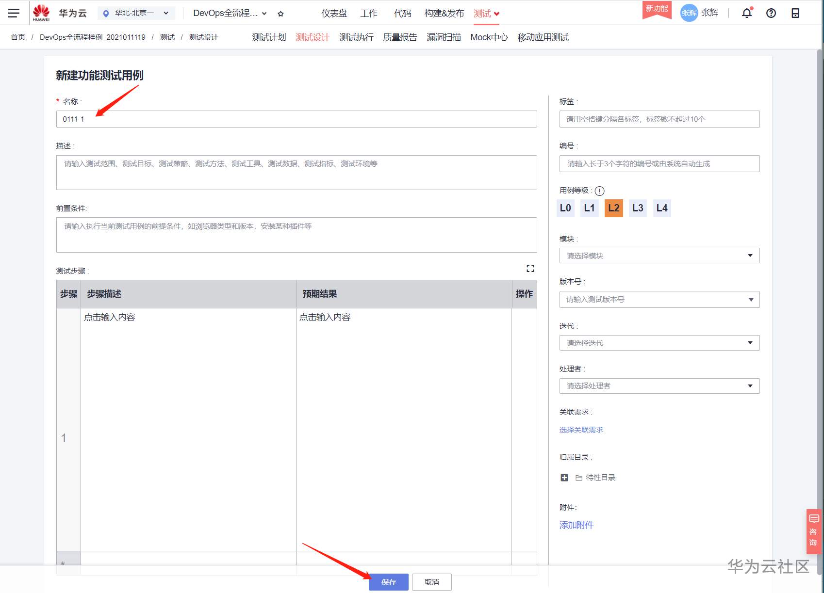Viewport: 824px width, 593px height.
Task: Open the help question mark icon
Action: point(771,13)
